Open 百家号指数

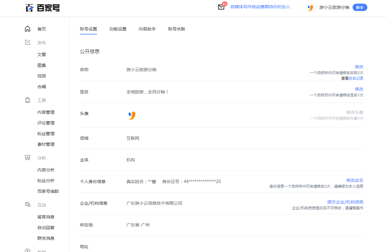pyautogui.click(x=48, y=191)
